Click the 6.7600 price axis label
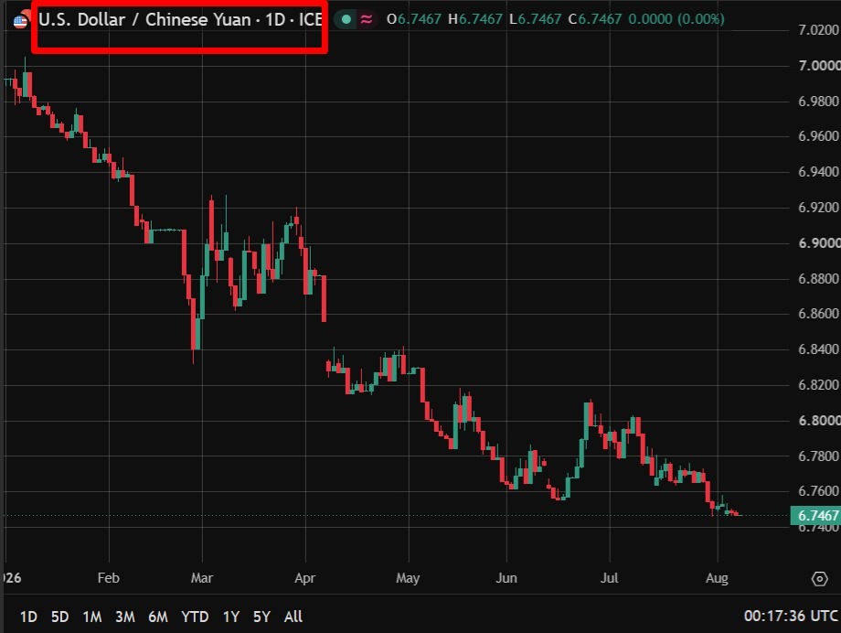The image size is (841, 633). coord(819,491)
